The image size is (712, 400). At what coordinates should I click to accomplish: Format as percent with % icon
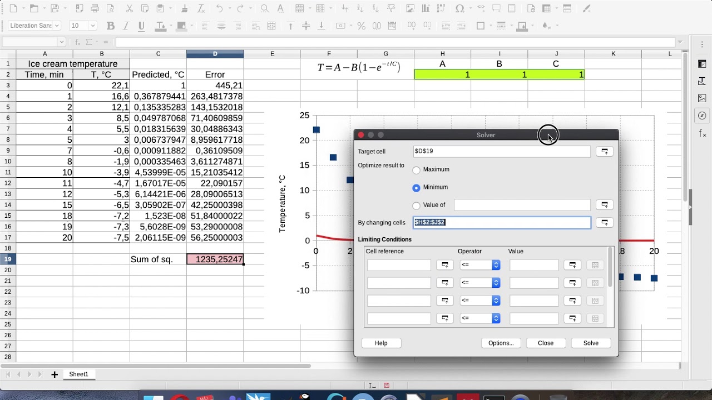click(361, 26)
